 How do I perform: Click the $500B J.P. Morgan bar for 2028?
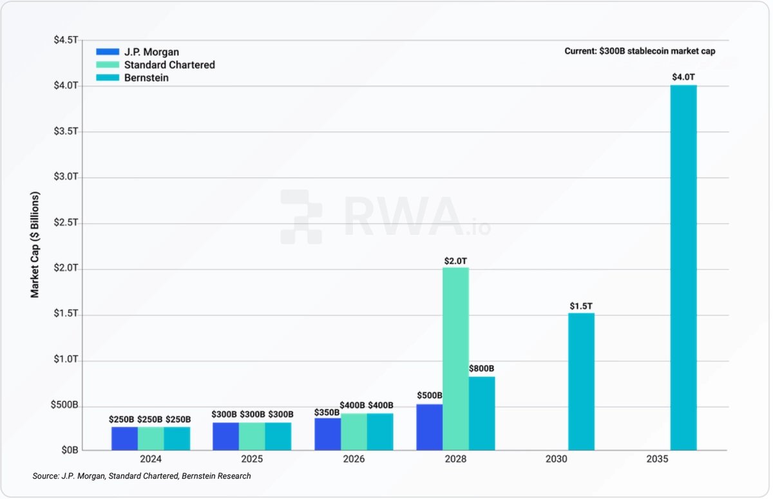click(430, 427)
